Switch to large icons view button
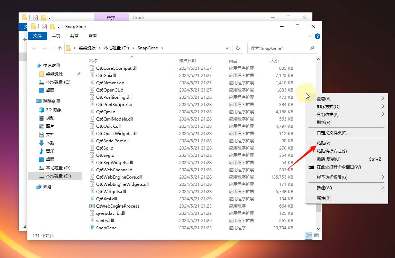This screenshot has height=258, width=395. tap(316, 236)
